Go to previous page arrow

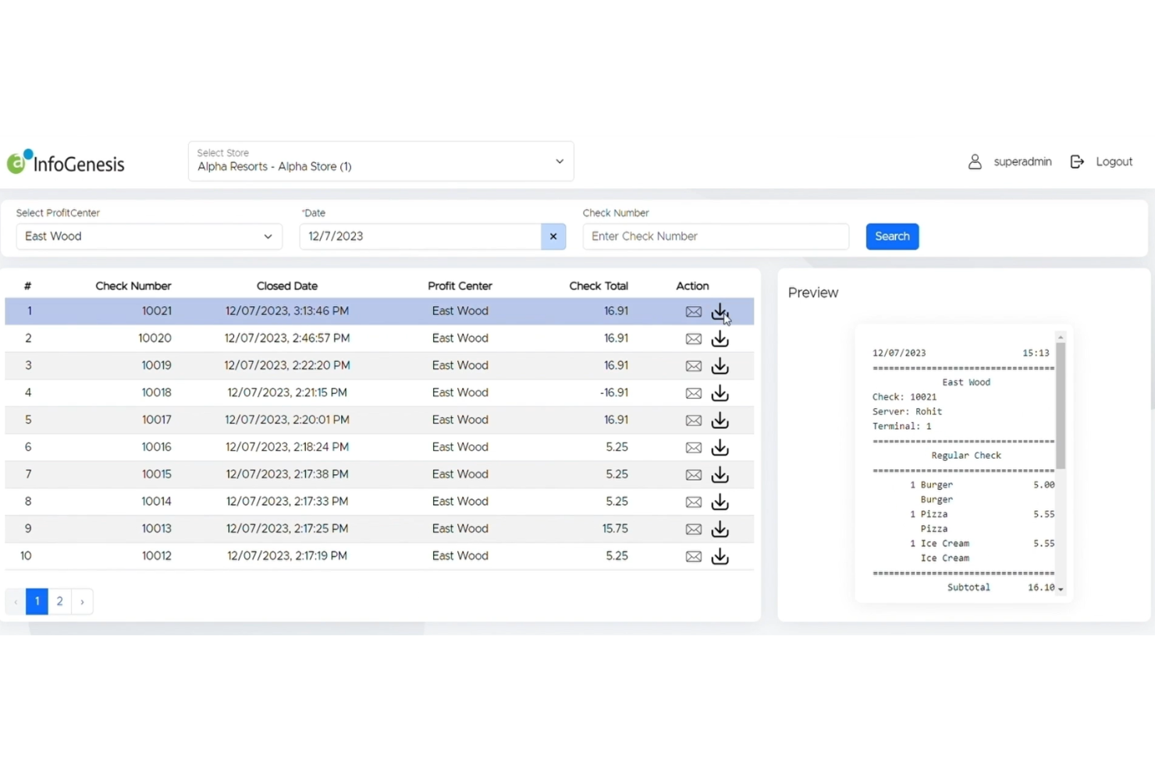point(16,601)
